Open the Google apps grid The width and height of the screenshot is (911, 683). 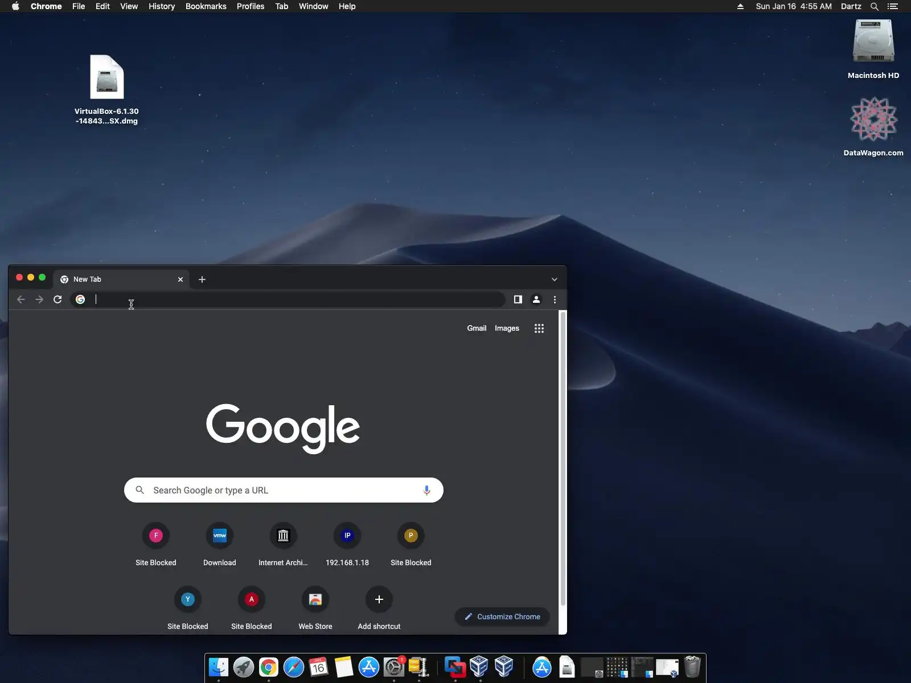(x=539, y=328)
